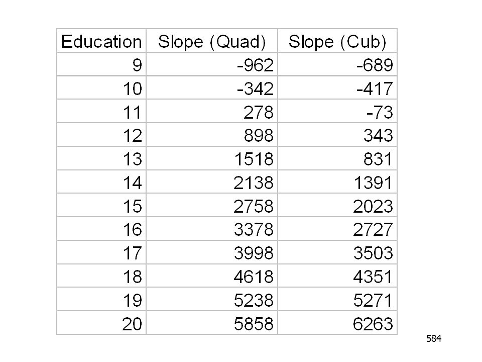Click the Cub slope value 2727
The width and height of the screenshot is (482, 362).
[x=337, y=229]
